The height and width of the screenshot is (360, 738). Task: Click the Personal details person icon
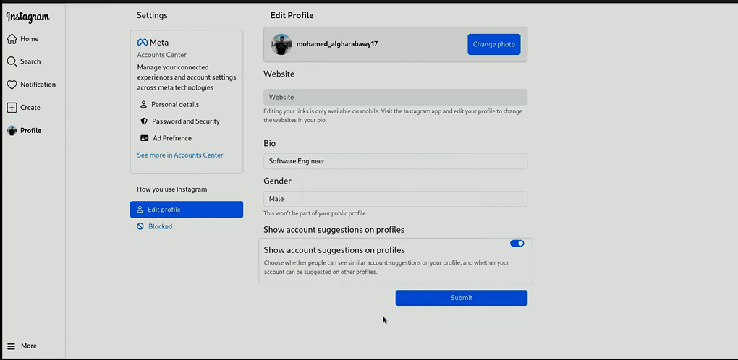coord(143,104)
